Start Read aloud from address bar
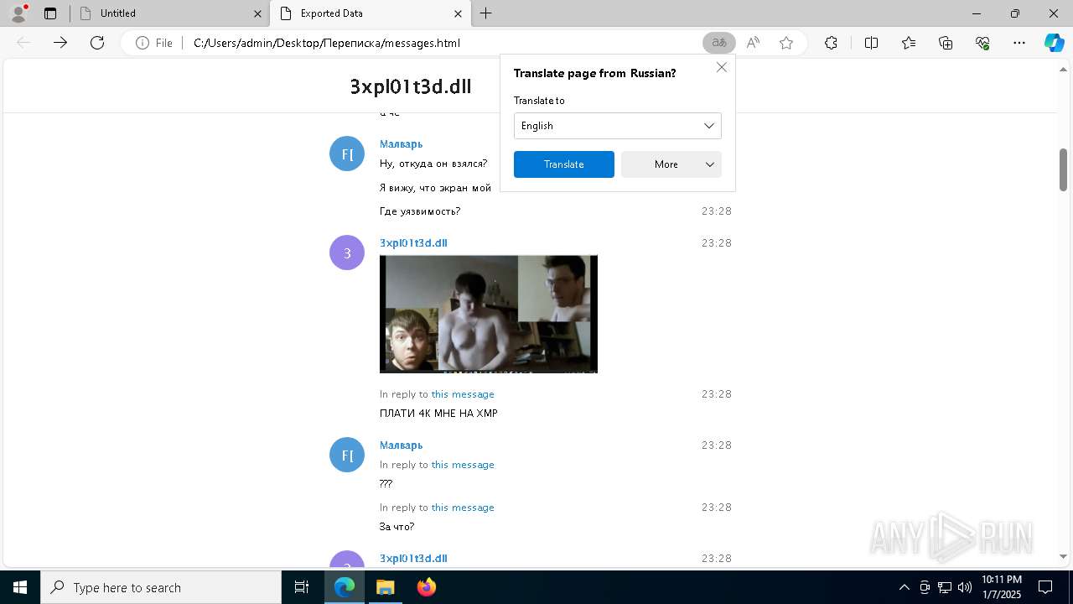The height and width of the screenshot is (604, 1073). pos(753,43)
